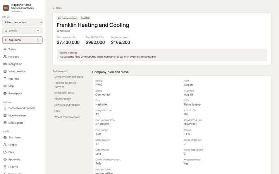Click the Software and vendors icon

5,108
